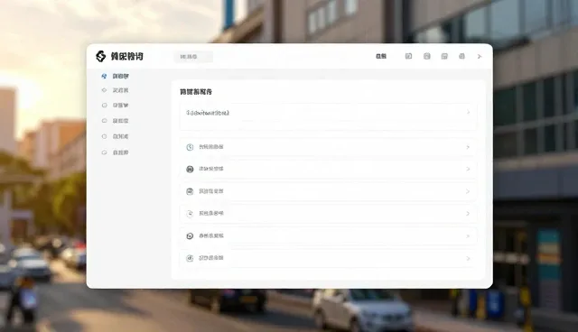Viewport: 578px width, 332px height.
Task: Click the third of four header toolbar icons
Action: (x=444, y=56)
